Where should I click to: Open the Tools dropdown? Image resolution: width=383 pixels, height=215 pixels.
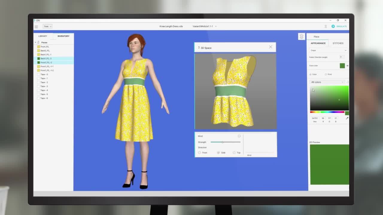point(47,26)
